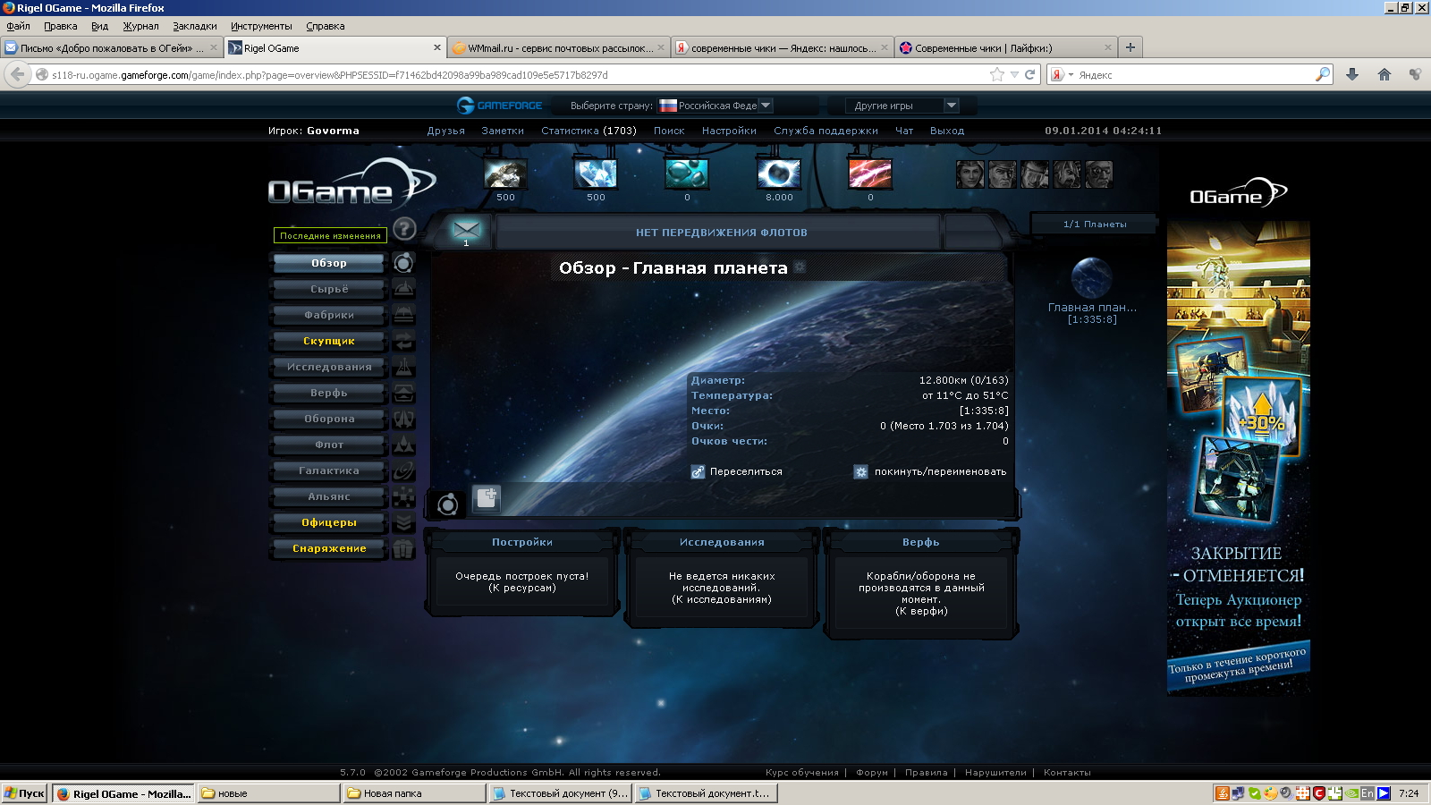Click the Переселиться relocate icon
Image resolution: width=1431 pixels, height=805 pixels.
point(698,471)
